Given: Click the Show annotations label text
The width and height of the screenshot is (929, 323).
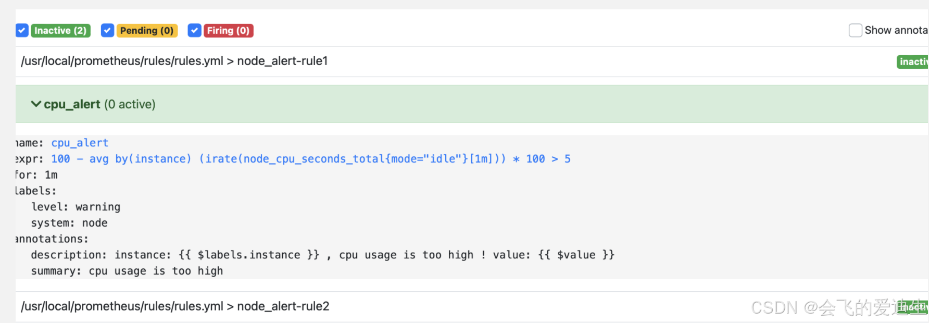Looking at the screenshot, I should 896,30.
